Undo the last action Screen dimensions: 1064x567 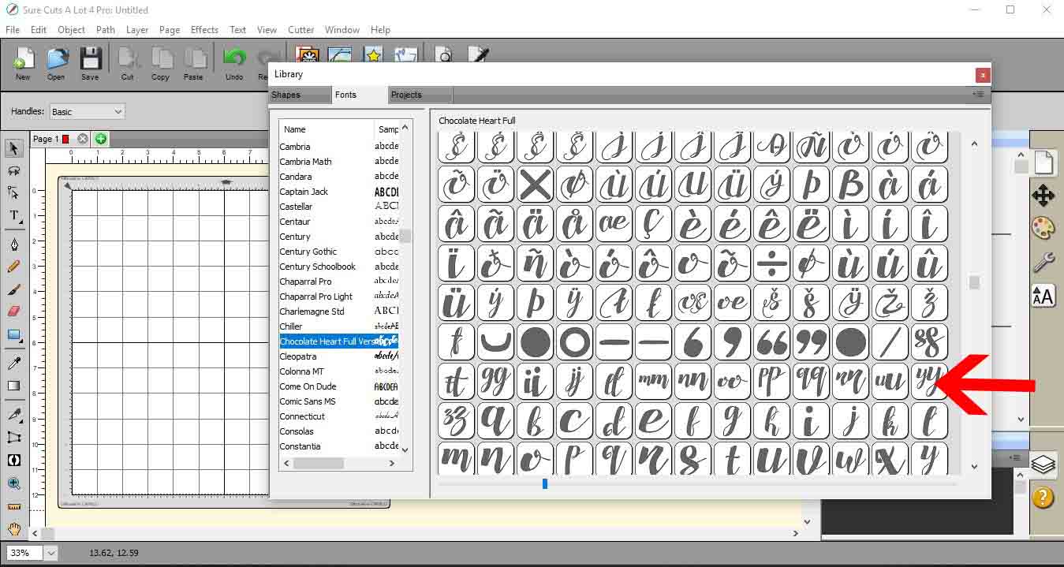[234, 63]
